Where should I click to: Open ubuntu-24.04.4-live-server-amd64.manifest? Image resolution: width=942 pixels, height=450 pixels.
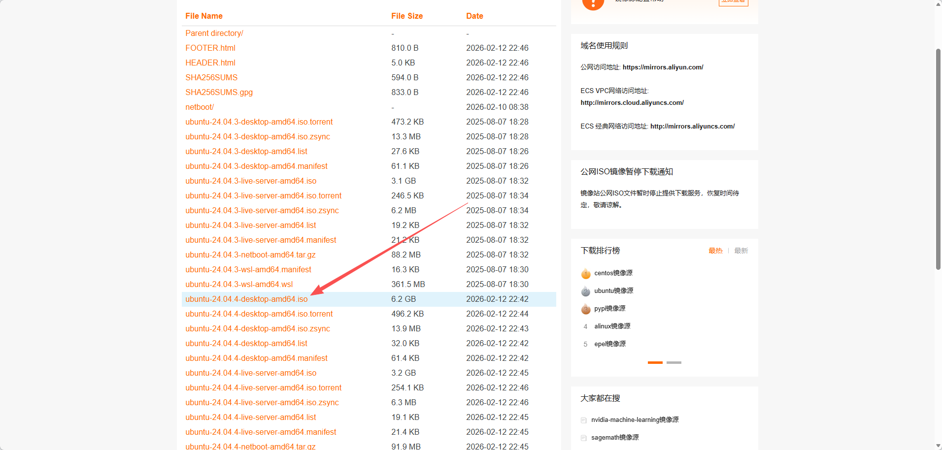pos(261,432)
